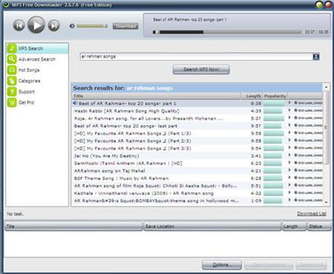Click the volume speaker icon
Viewport: 334px width, 274px height.
point(72,26)
